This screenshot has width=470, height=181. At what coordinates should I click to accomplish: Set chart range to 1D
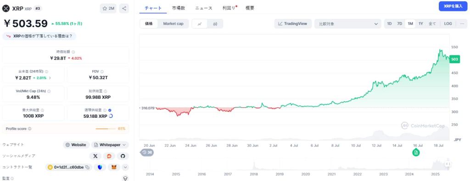[x=389, y=24]
